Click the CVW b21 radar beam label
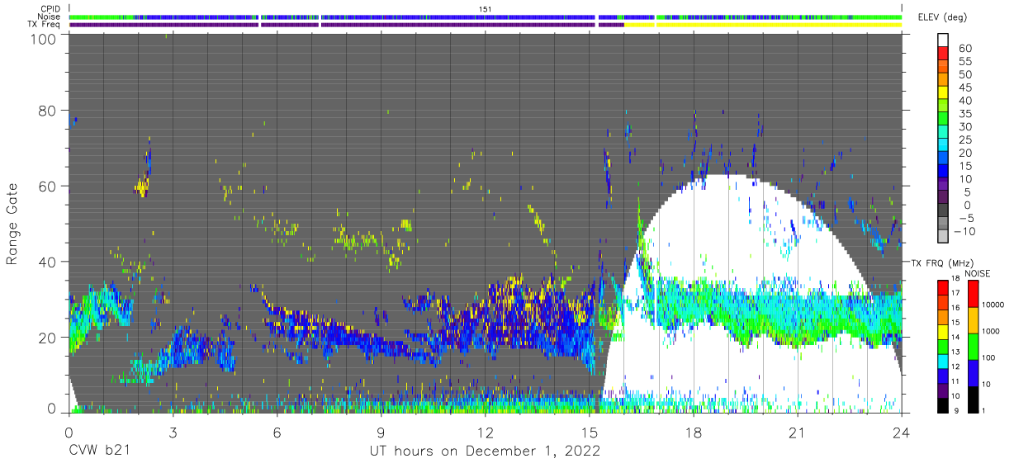This screenshot has width=1014, height=468. point(99,451)
